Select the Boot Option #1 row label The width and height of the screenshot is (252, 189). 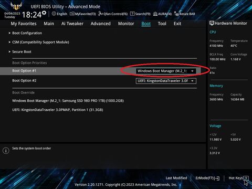[24, 71]
